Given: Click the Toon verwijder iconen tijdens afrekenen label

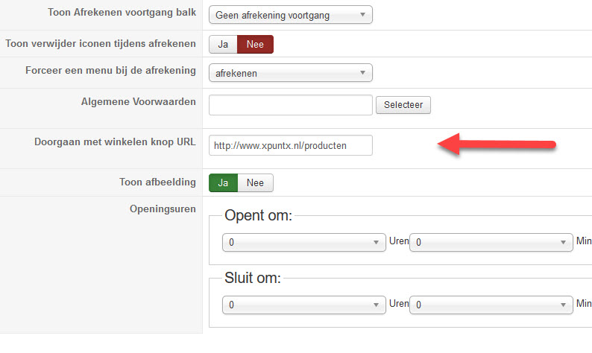Looking at the screenshot, I should point(101,44).
